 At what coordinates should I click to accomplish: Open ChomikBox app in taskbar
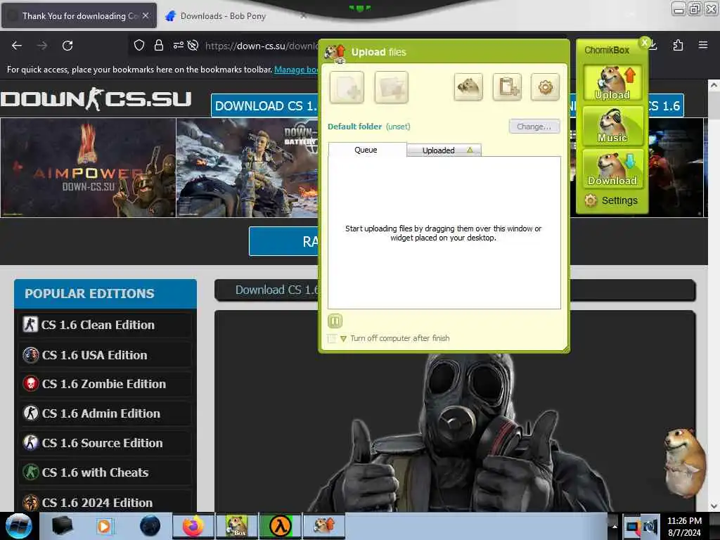[236, 526]
